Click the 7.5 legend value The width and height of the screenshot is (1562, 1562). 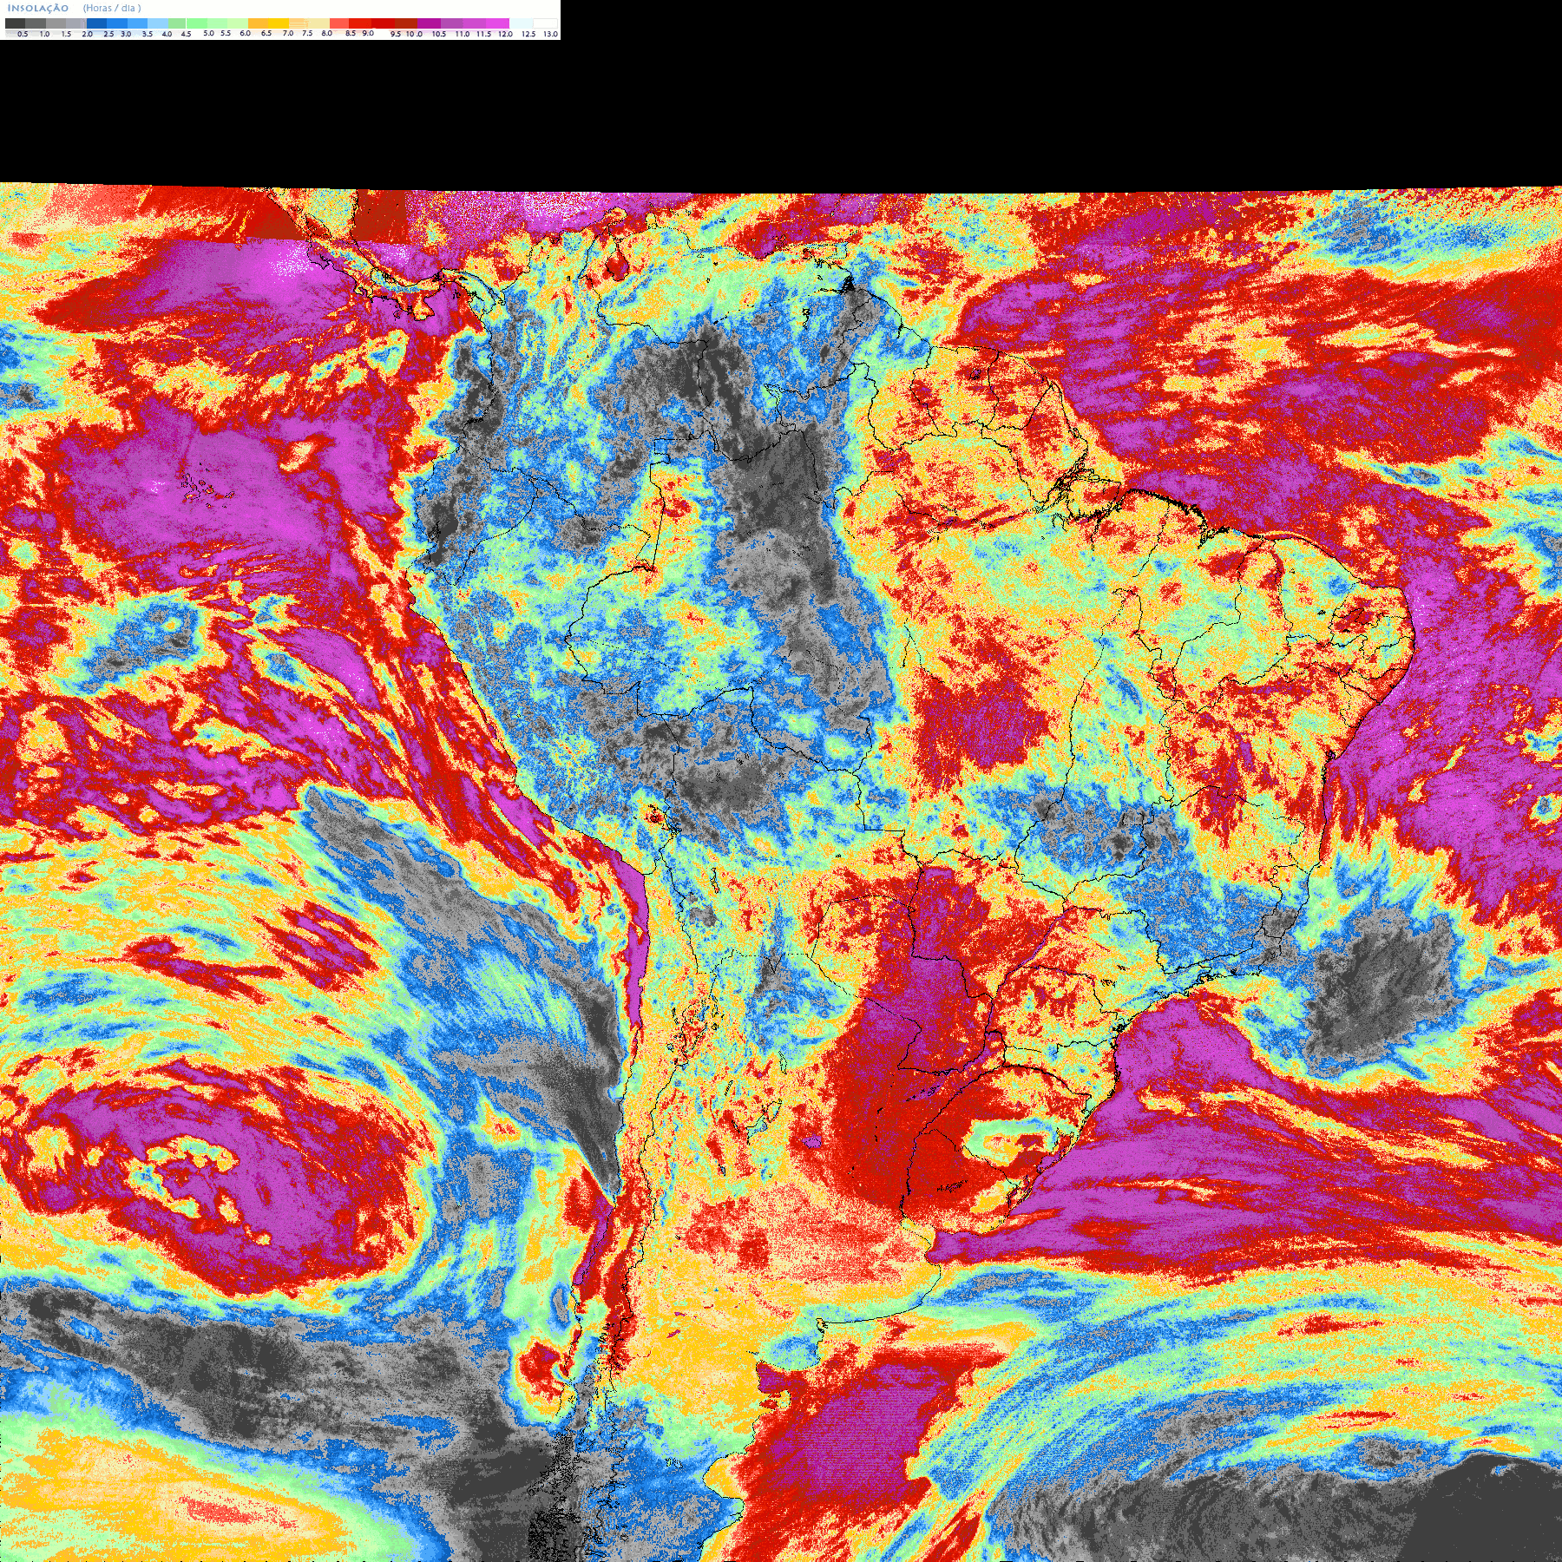[307, 33]
